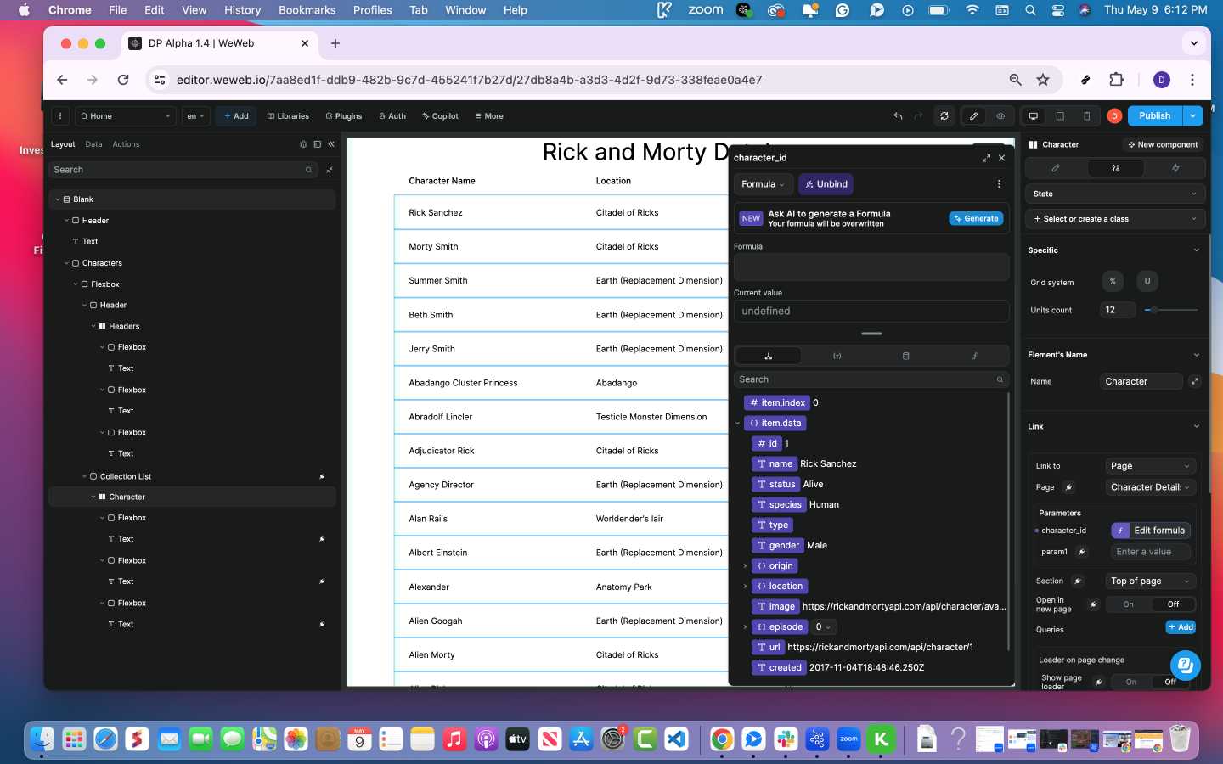Select the formulas tab with the f icon
1223x764 pixels.
(x=974, y=357)
